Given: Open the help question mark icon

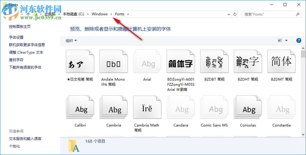Looking at the screenshot, I should [299, 40].
